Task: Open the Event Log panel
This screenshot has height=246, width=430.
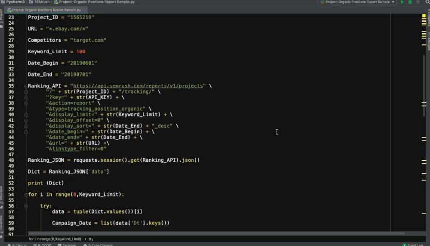Action: coord(415,244)
